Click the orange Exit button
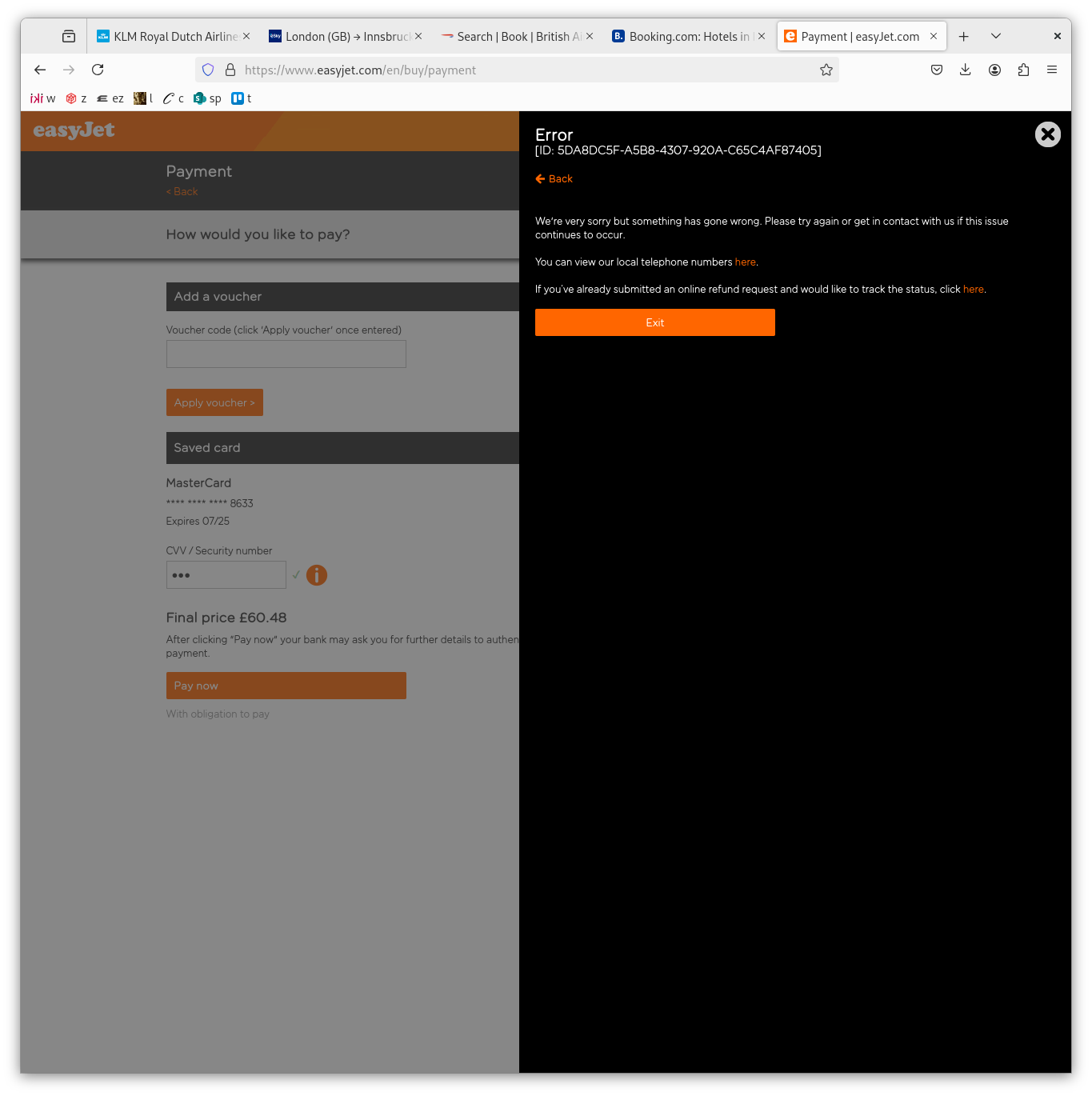 click(654, 322)
